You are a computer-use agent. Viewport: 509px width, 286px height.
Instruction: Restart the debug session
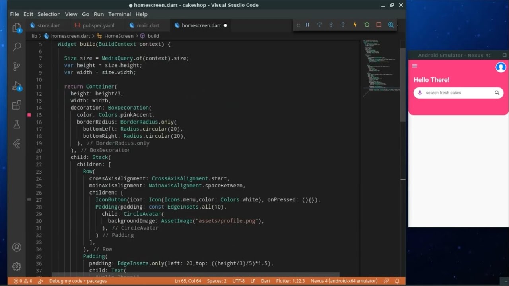(367, 25)
